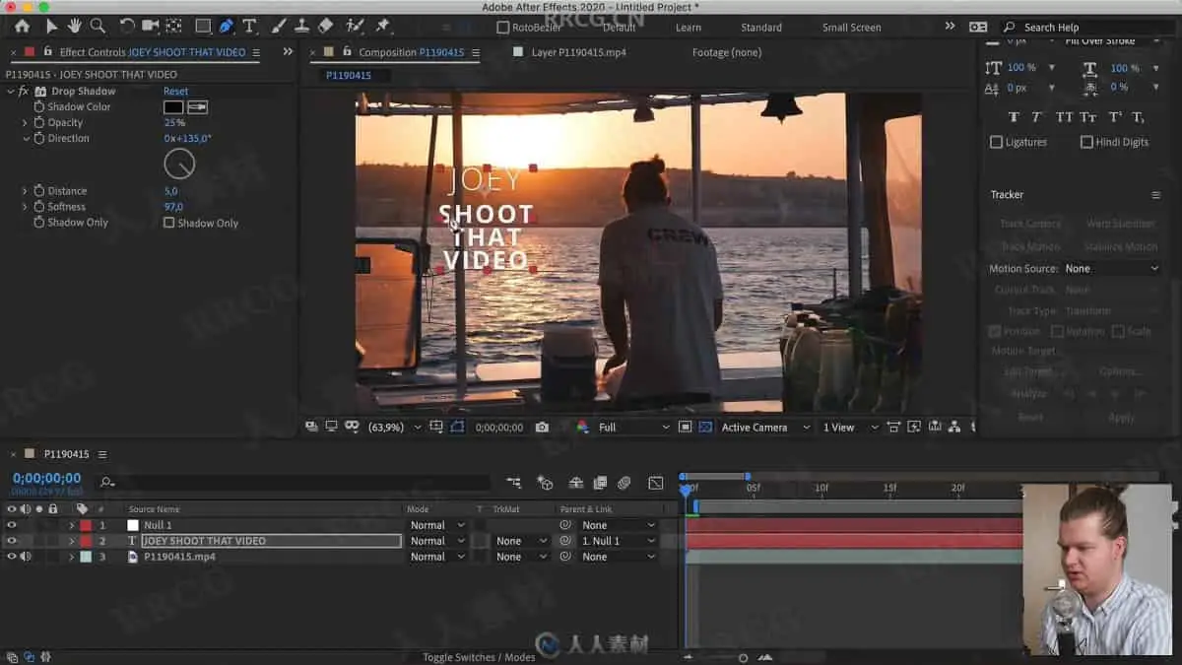Select the Rectangle shape tool
1182x665 pixels.
click(x=203, y=27)
